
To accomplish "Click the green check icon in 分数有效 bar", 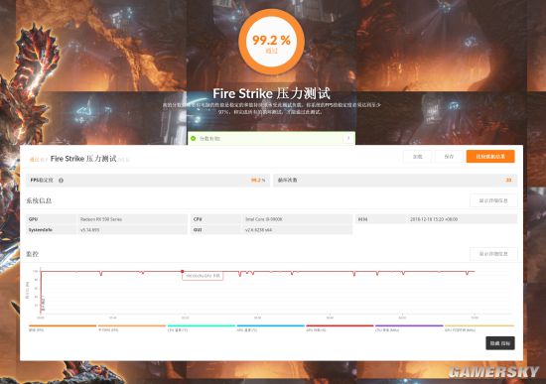I will click(x=194, y=138).
